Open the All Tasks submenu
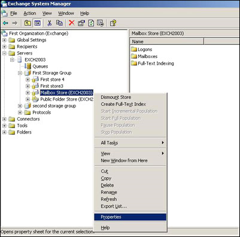Screen dimensions: 240x237 click(130, 142)
